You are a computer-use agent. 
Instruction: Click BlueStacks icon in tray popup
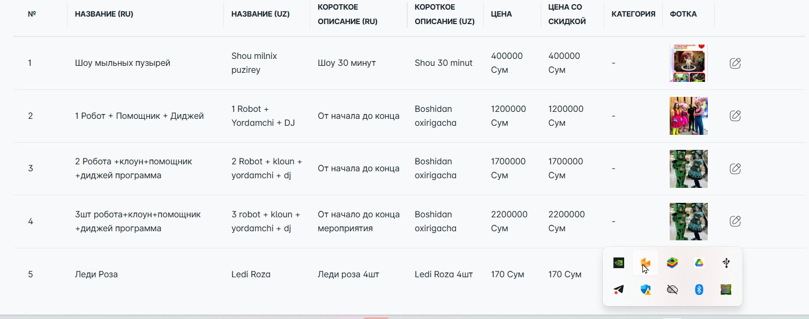[672, 263]
